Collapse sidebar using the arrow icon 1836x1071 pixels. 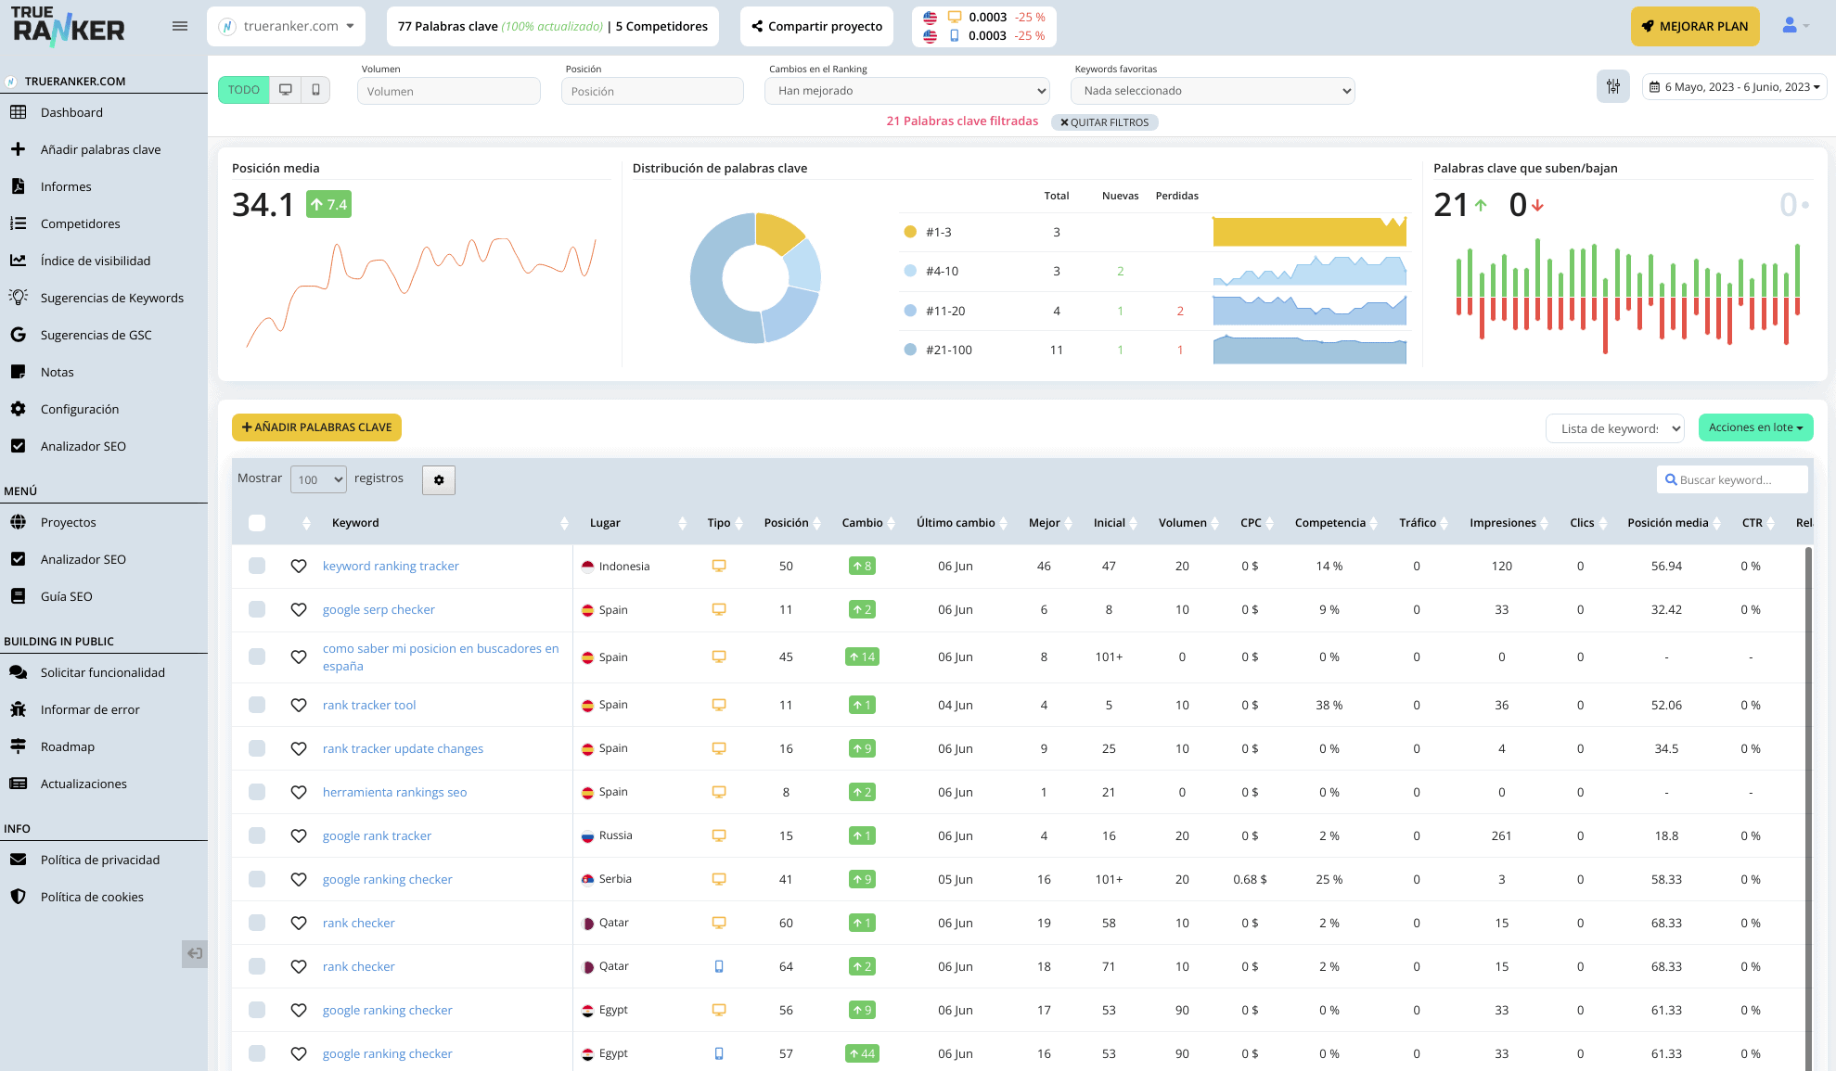(x=195, y=953)
